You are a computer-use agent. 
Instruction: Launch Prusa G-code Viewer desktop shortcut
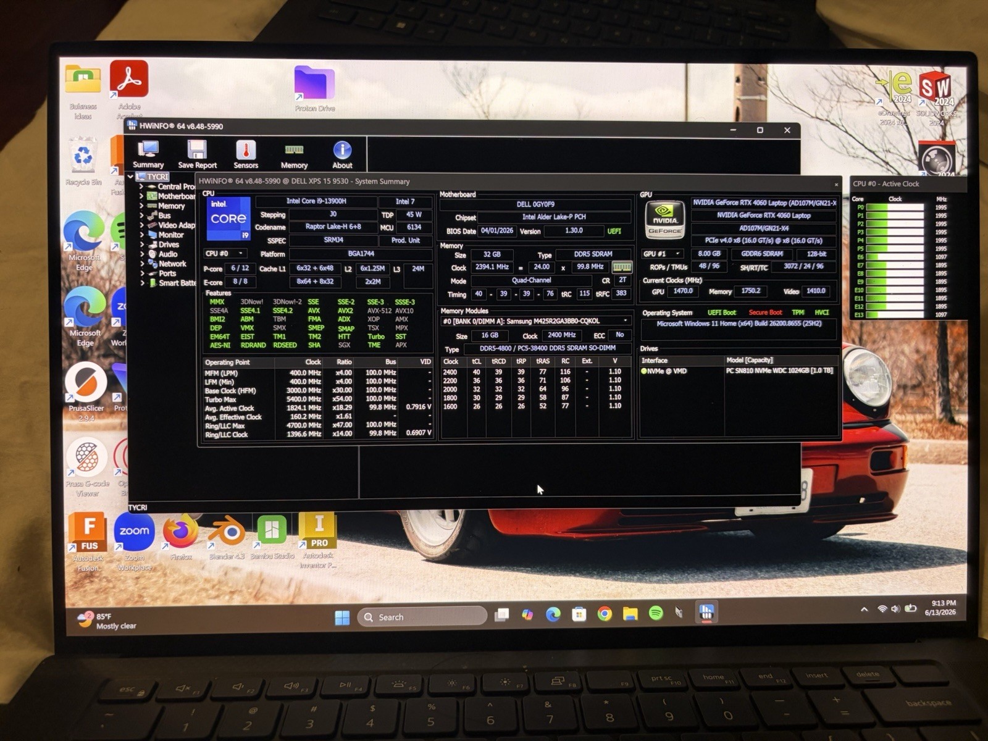click(87, 466)
